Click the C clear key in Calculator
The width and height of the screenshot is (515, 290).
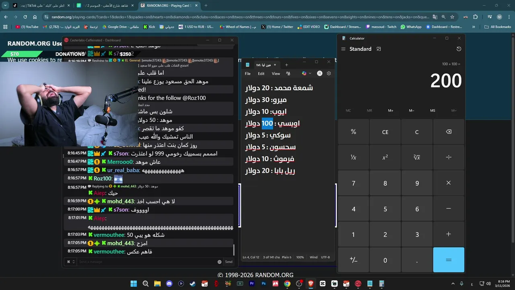coord(417,132)
